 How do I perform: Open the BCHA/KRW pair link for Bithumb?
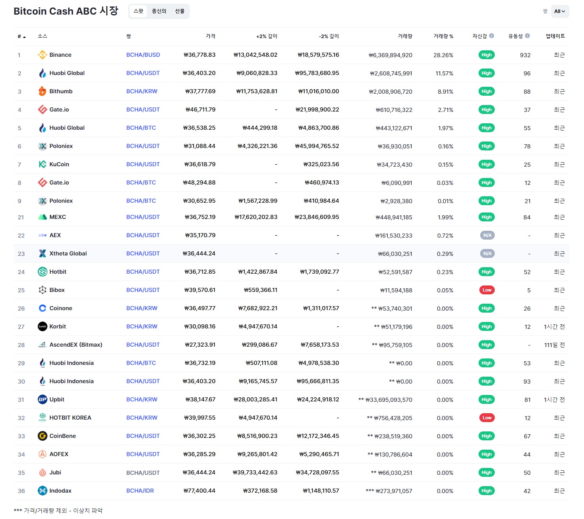coord(142,91)
